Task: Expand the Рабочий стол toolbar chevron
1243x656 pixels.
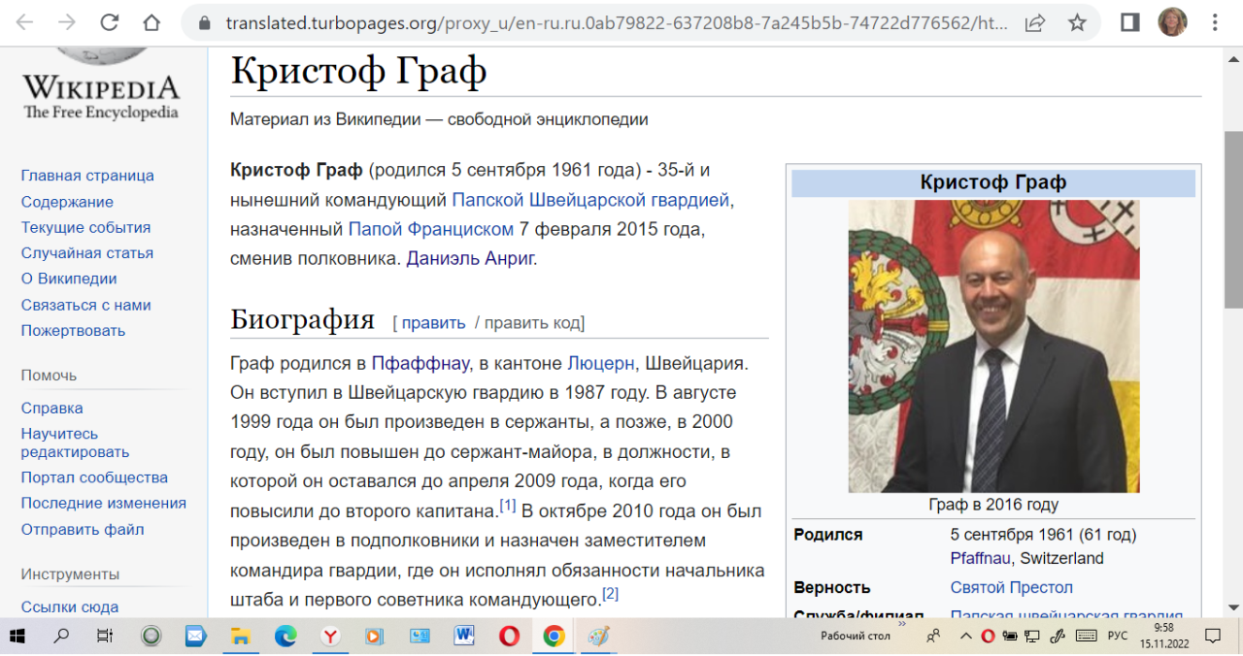Action: tap(901, 626)
